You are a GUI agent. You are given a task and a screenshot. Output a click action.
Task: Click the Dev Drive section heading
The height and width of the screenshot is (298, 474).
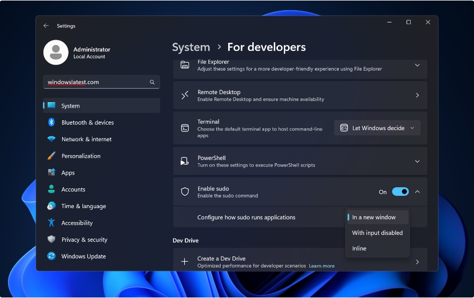click(186, 240)
